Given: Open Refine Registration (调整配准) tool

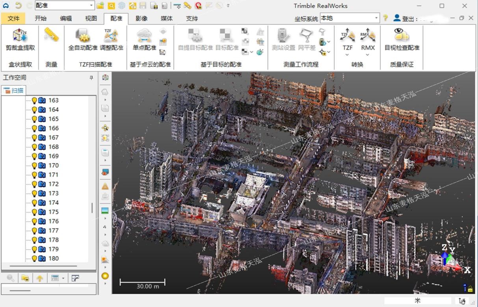Looking at the screenshot, I should coord(112,39).
